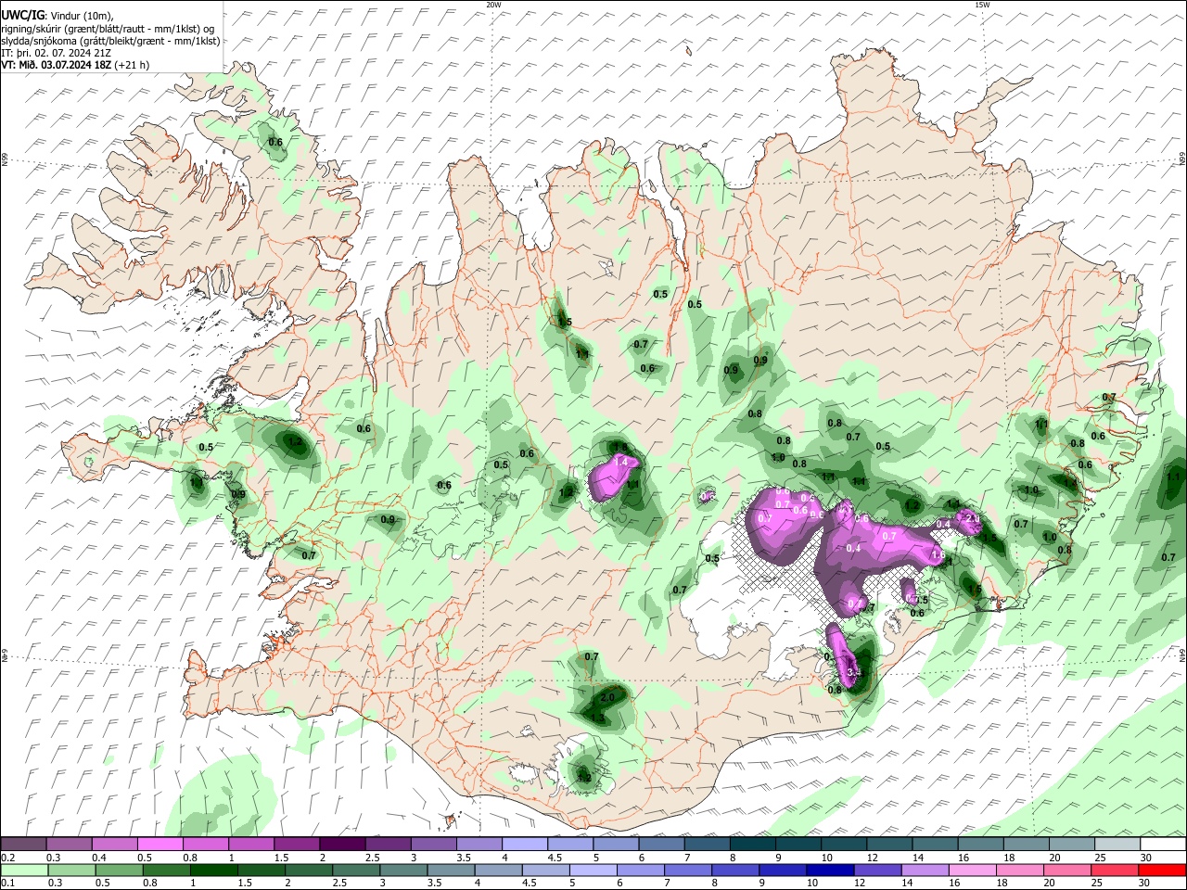
Task: Click the '4.5' label in the top legend row
Action: (x=555, y=858)
